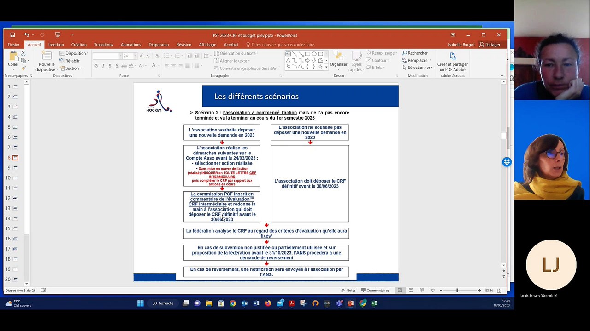This screenshot has height=331, width=590.
Task: Switch to the Insertion tab
Action: pos(56,45)
